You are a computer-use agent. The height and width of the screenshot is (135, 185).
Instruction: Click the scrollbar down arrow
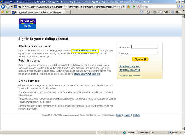tap(183, 129)
